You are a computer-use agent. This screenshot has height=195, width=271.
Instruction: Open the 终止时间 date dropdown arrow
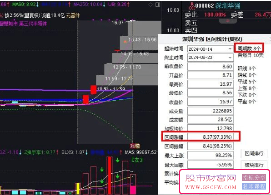tap(230, 58)
